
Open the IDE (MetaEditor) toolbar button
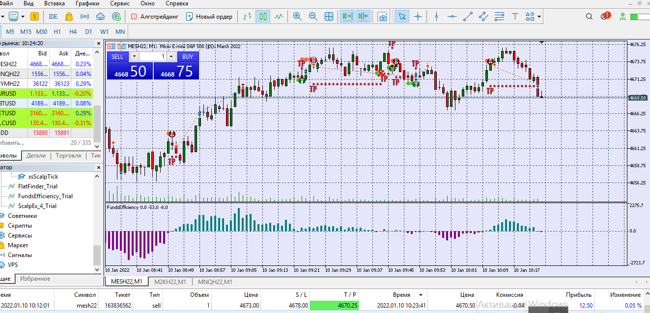(53, 16)
